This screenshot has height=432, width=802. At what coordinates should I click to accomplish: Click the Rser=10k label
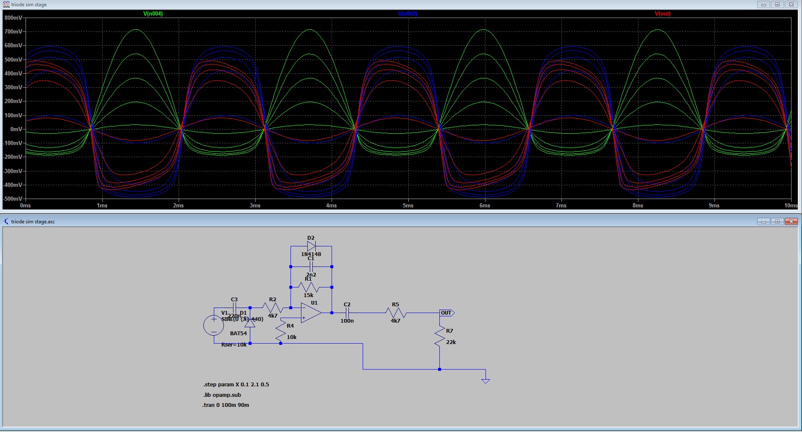tap(234, 345)
